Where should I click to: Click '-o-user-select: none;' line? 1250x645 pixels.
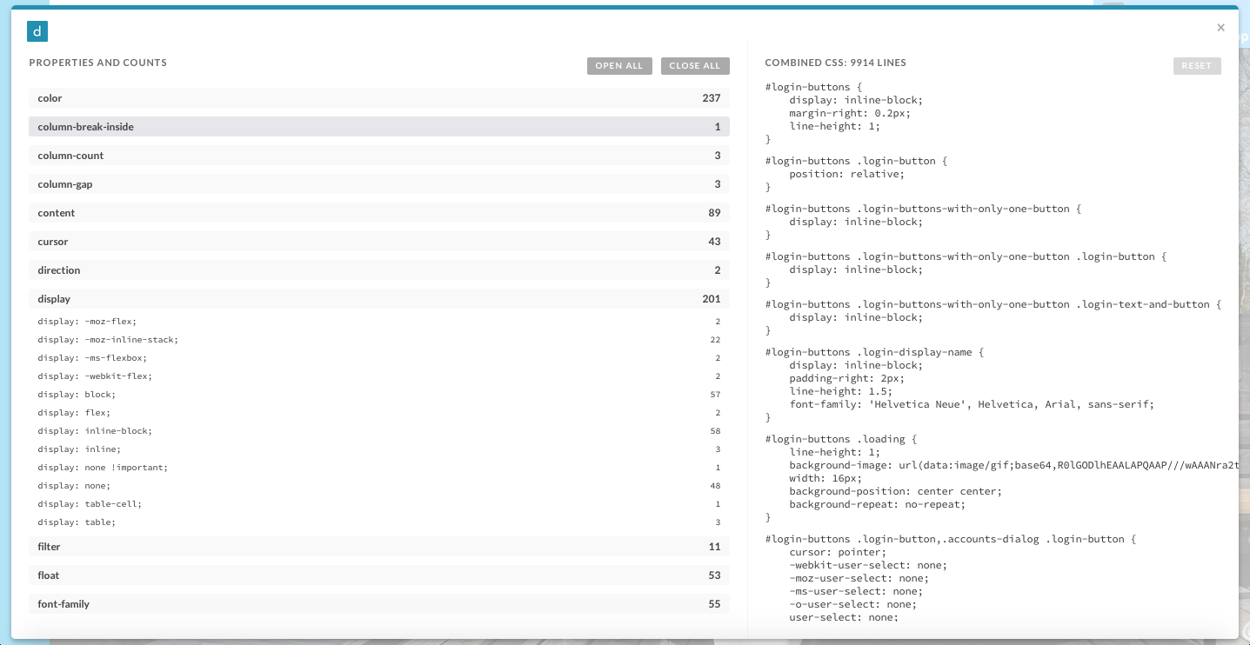pos(853,604)
